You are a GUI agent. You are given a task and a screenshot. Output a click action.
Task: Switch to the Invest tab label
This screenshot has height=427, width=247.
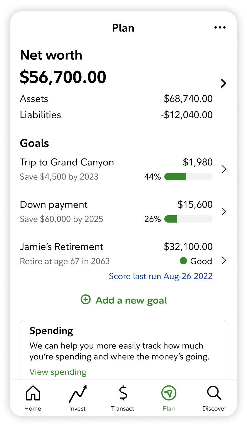[x=77, y=409]
